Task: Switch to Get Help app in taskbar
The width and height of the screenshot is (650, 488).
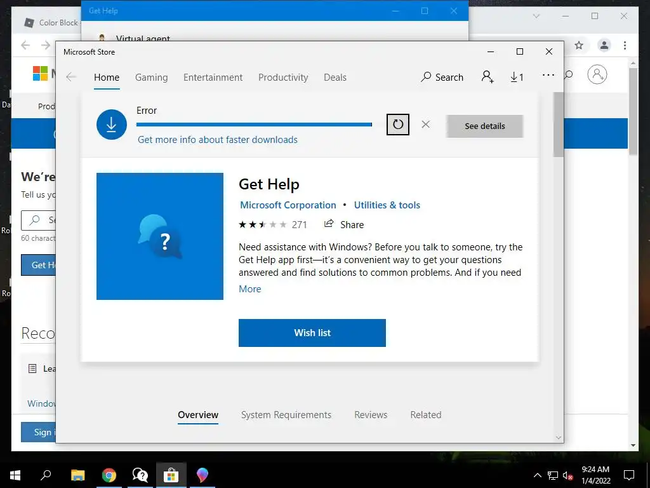Action: (140, 475)
